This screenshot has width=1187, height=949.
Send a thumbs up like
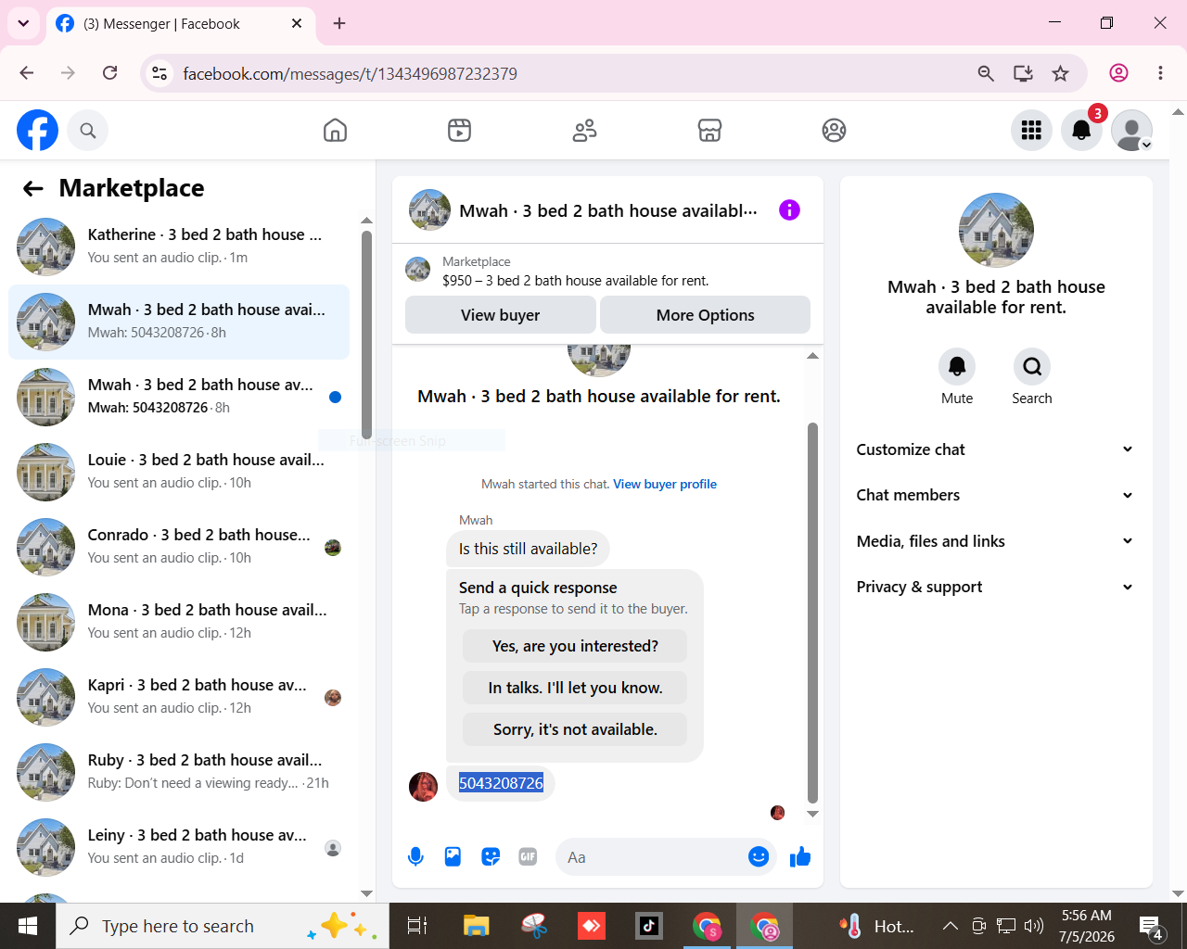(x=799, y=857)
